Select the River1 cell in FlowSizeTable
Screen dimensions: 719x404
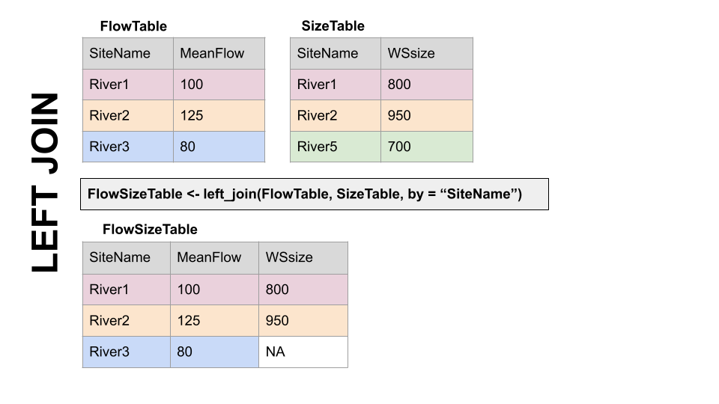127,289
